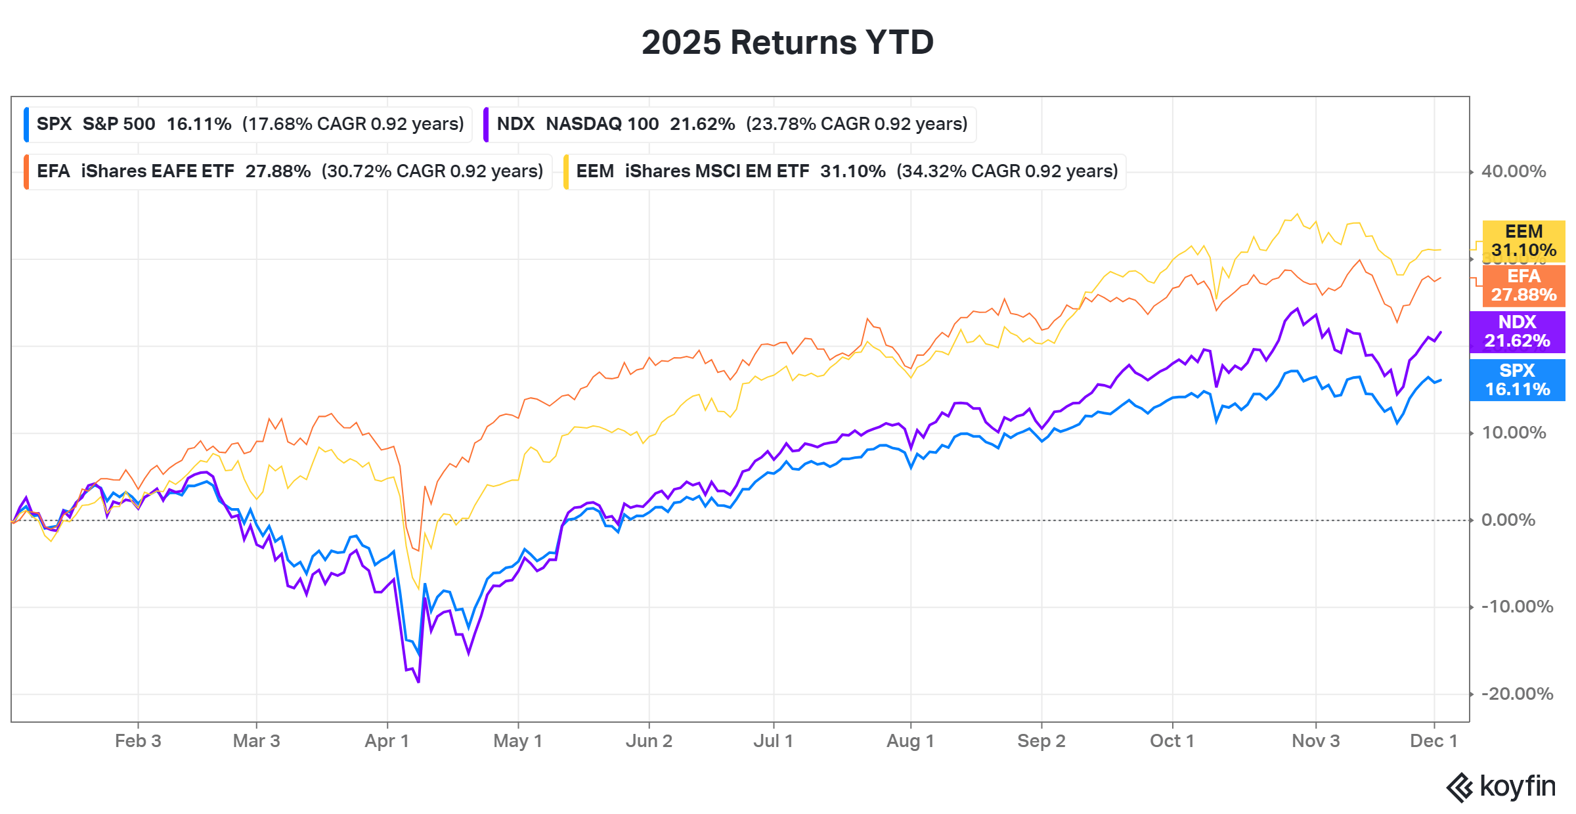Click the Apr 1 date axis label
The width and height of the screenshot is (1576, 814).
click(387, 741)
